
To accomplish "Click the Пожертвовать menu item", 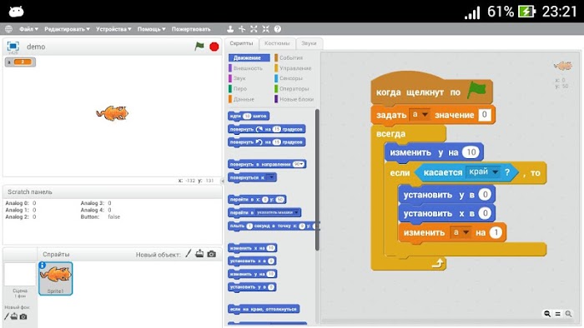I will coord(191,29).
